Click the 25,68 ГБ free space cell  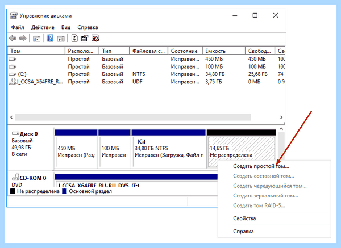[258, 74]
